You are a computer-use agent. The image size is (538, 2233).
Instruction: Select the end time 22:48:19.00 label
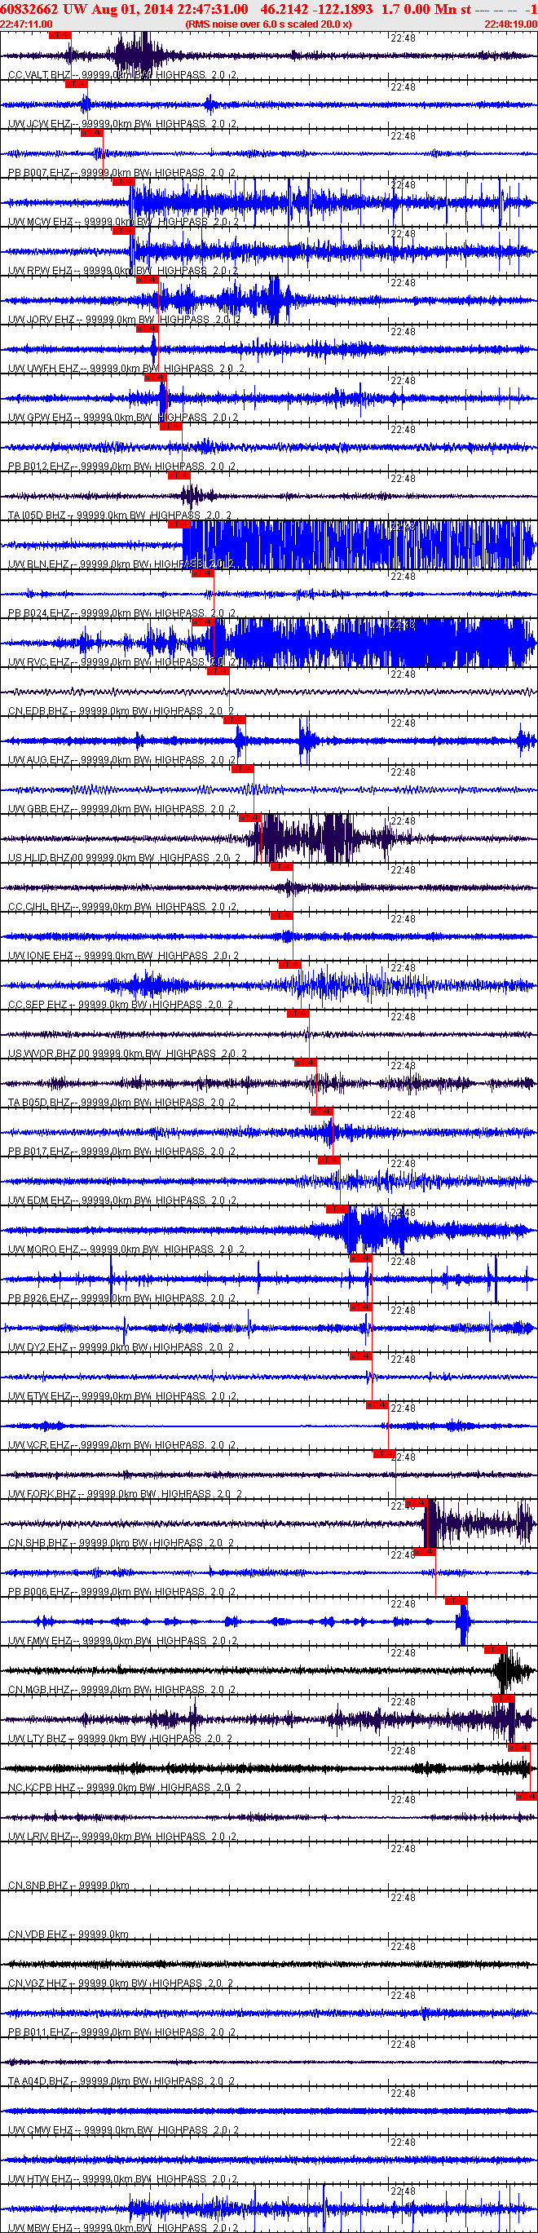point(510,24)
